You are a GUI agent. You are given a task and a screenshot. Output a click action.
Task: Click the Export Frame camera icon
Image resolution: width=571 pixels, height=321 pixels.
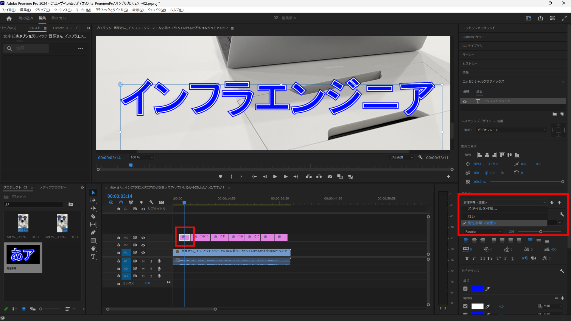(x=329, y=177)
